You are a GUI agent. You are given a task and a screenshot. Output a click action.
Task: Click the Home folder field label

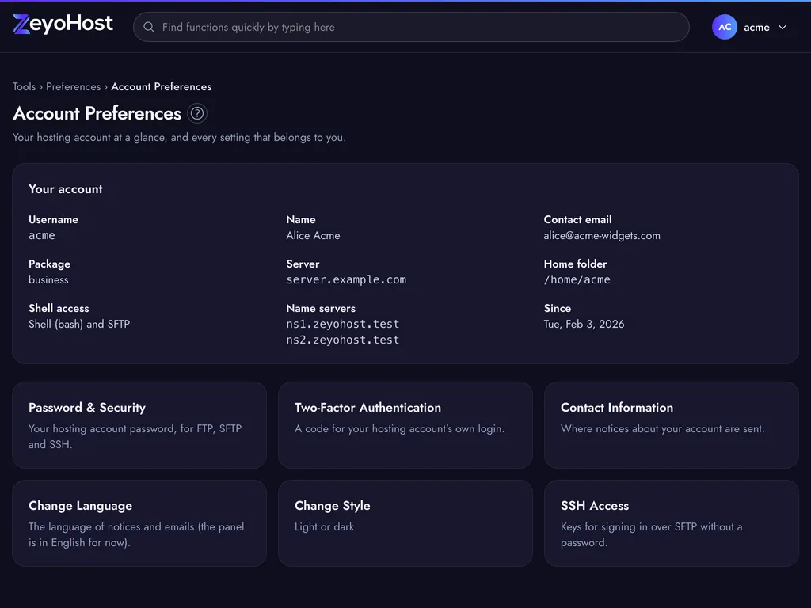tap(575, 264)
